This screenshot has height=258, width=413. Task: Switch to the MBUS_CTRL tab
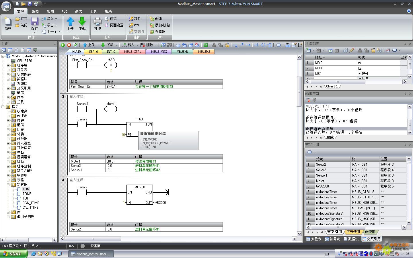tap(133, 52)
